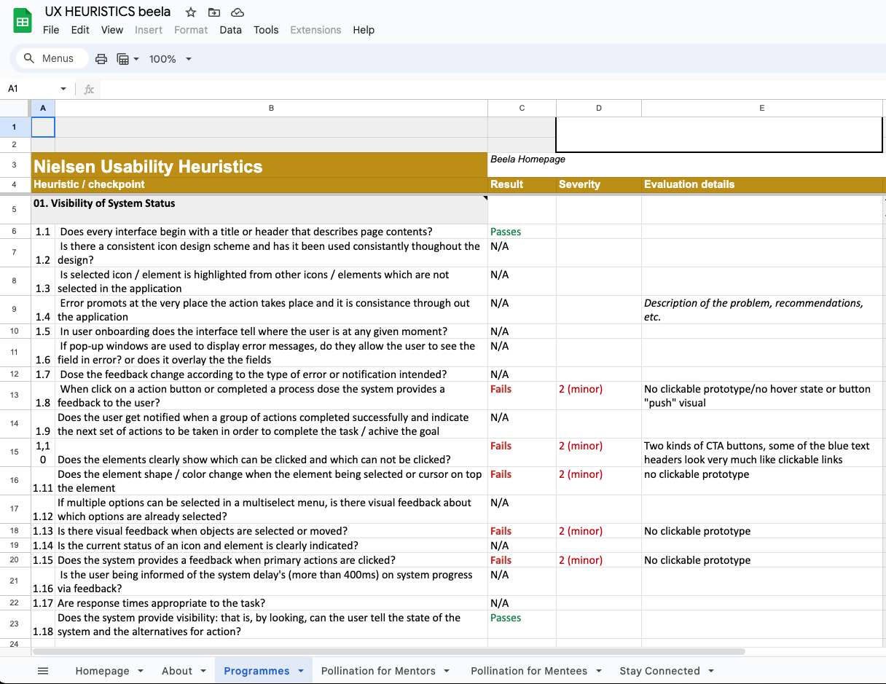This screenshot has width=886, height=684.
Task: Click the Fails result in row 20
Action: pos(522,560)
